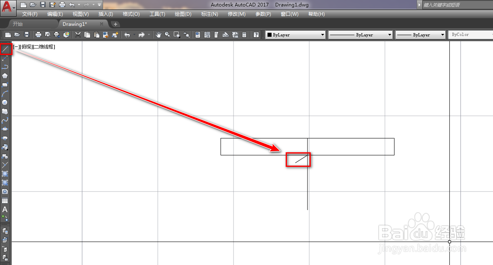
Task: Open the 插入(I) menu
Action: [106, 14]
